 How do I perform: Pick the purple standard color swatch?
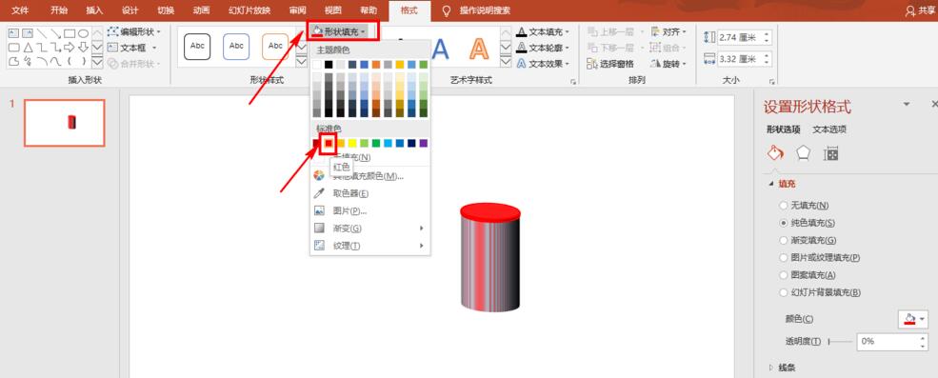(x=424, y=143)
